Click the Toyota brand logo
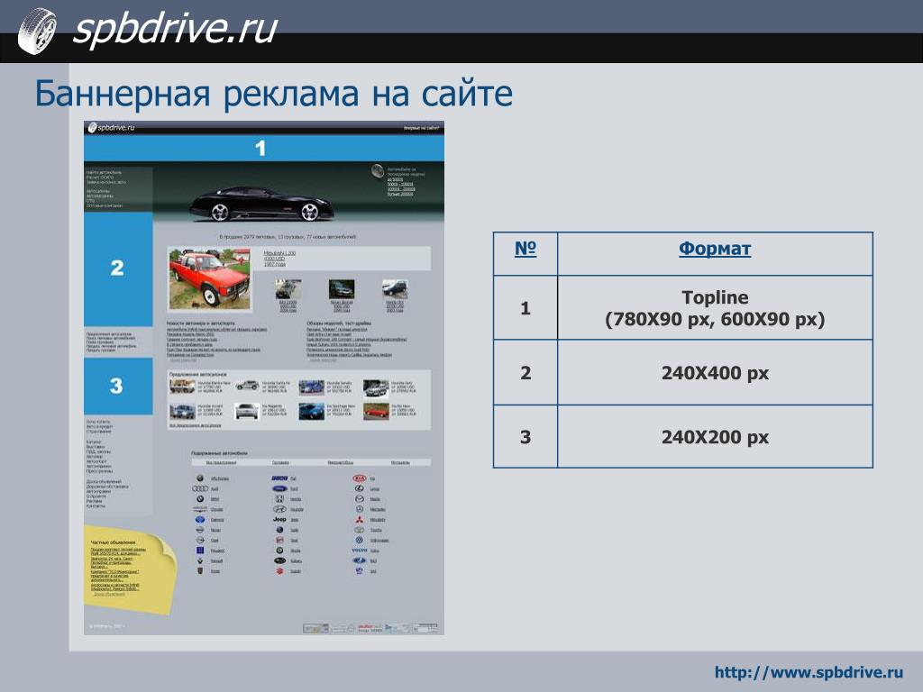Image resolution: width=923 pixels, height=692 pixels. coord(359,530)
